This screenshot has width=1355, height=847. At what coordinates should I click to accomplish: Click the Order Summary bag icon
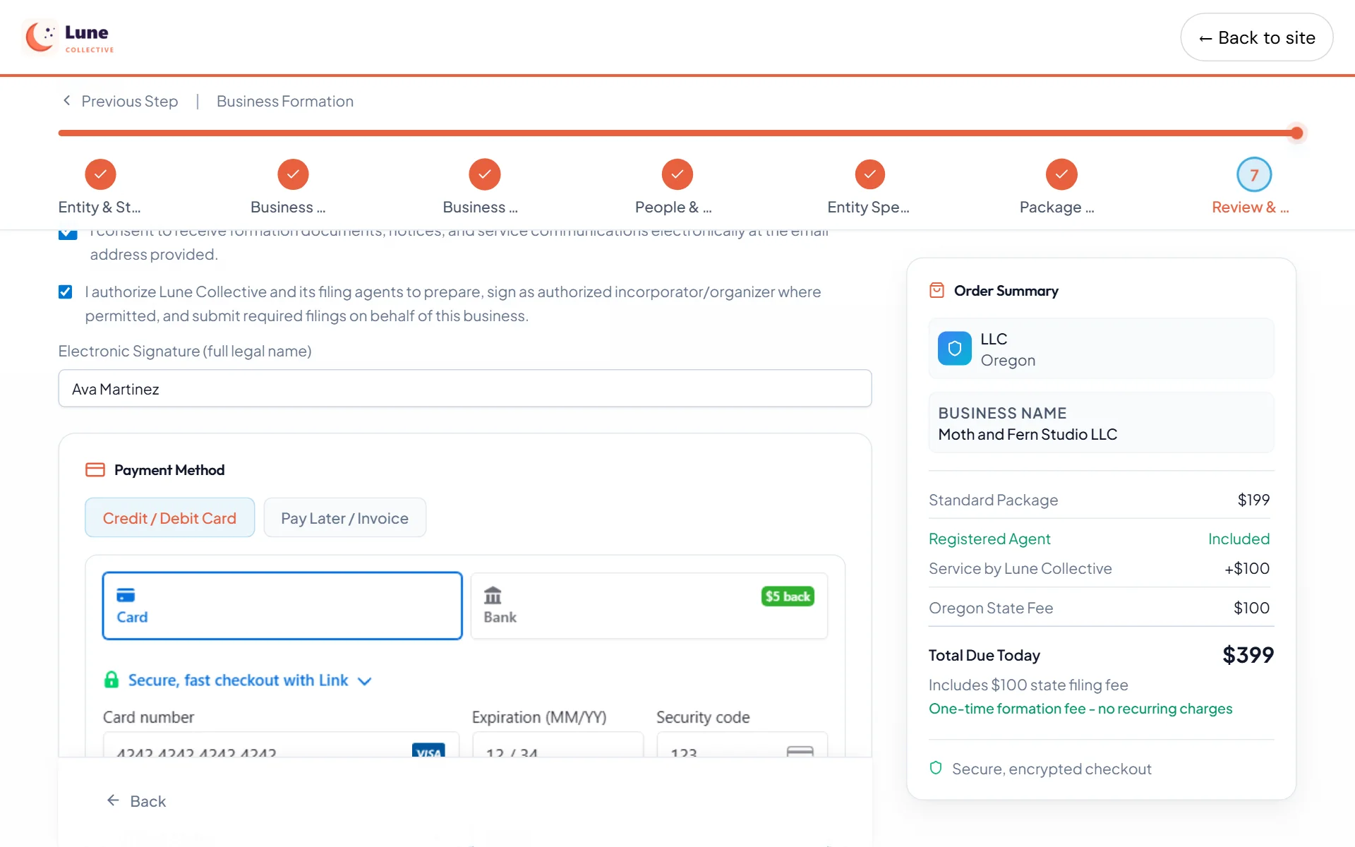[x=937, y=290]
